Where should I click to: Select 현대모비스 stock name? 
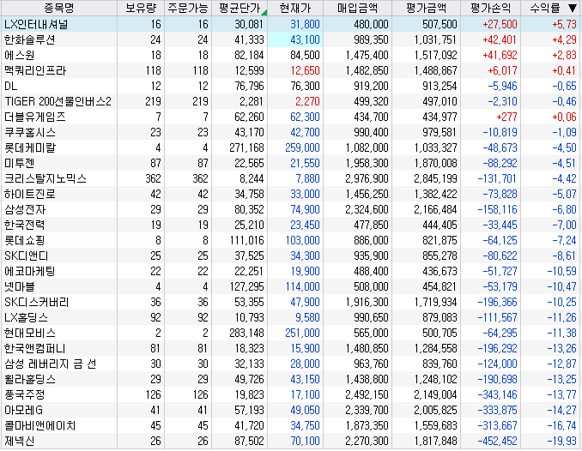(x=30, y=334)
